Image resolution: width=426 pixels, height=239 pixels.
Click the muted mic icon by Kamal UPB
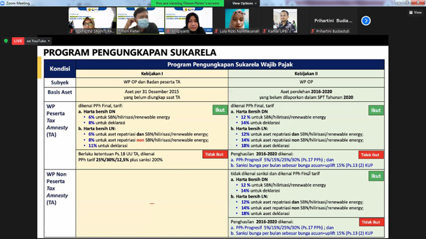[x=265, y=31]
